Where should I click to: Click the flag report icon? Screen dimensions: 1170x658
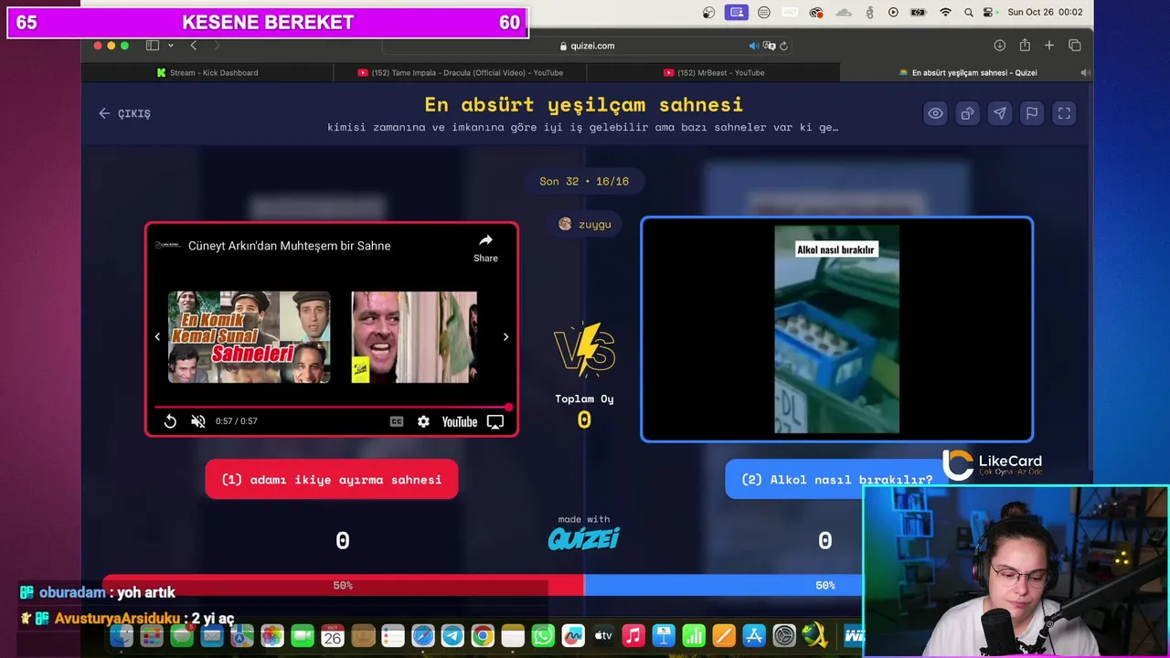(x=1032, y=113)
